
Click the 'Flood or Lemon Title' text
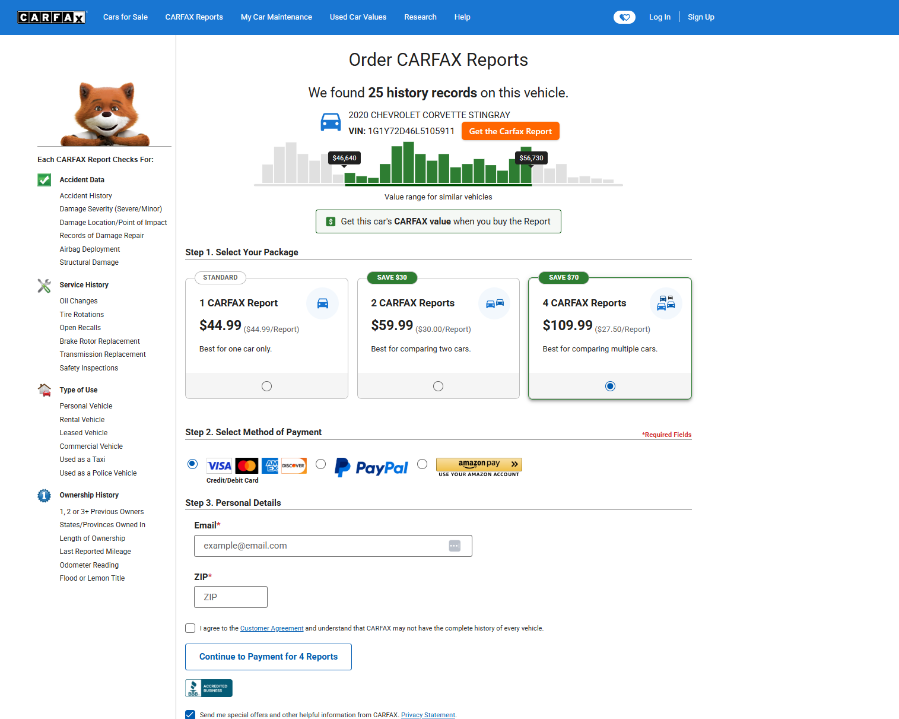[92, 578]
